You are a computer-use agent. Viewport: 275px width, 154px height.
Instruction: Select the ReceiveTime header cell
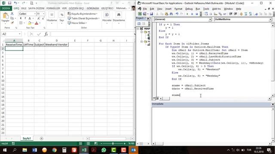click(14, 44)
